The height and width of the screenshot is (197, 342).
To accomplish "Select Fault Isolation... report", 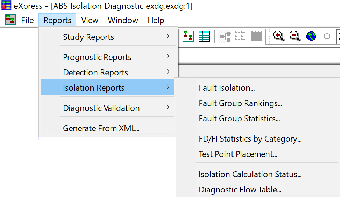I will (227, 88).
